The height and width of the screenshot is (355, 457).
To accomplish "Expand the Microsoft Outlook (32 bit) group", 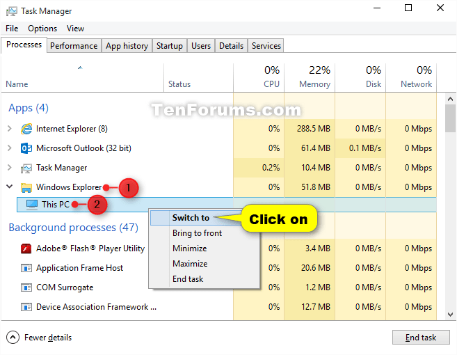I will [10, 148].
